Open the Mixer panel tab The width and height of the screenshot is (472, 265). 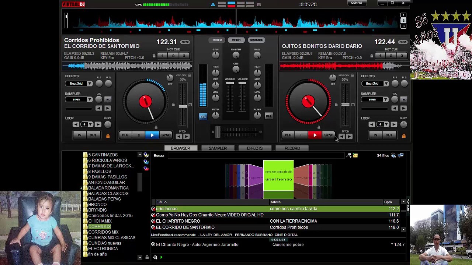(217, 40)
